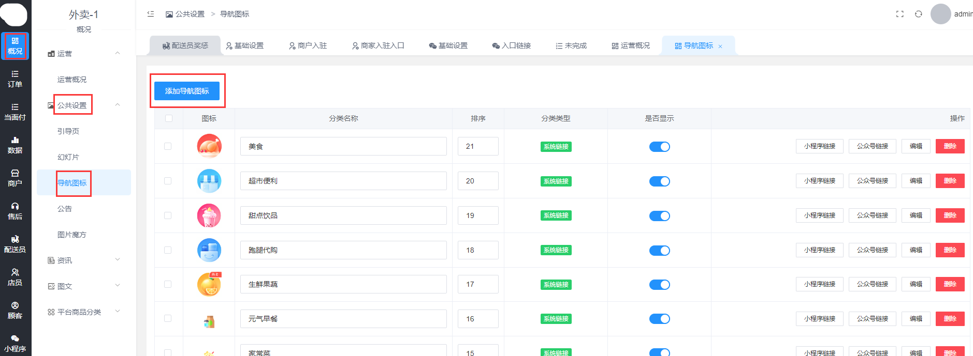Click the 跑腿代购 category name field
This screenshot has height=356, width=973.
pos(343,250)
